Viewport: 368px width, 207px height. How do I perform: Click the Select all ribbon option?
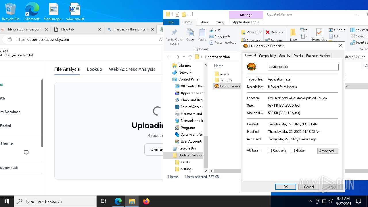(359, 30)
